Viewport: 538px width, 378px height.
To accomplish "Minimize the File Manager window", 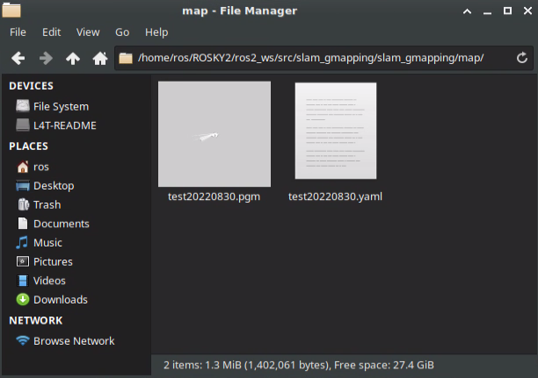I will coord(487,12).
